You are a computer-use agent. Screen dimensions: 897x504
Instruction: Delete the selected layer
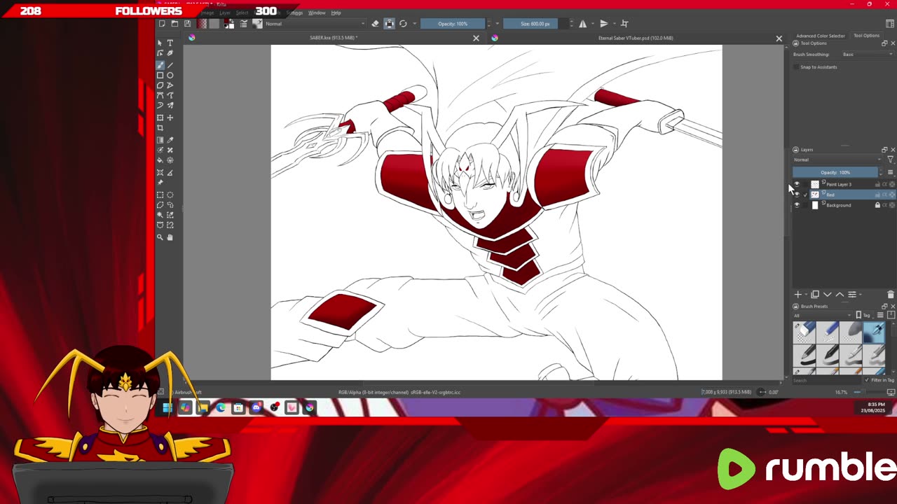pos(891,295)
